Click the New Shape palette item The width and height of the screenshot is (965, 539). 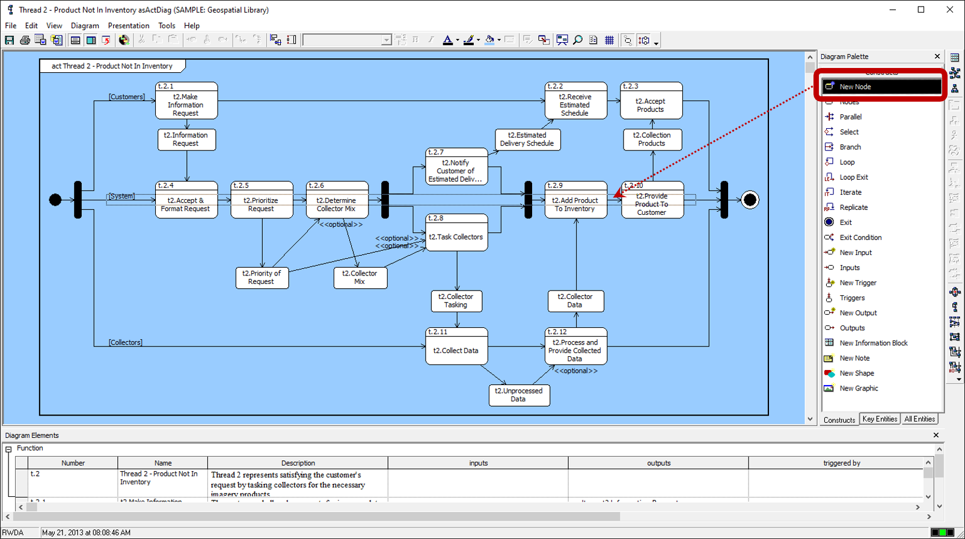pos(856,373)
